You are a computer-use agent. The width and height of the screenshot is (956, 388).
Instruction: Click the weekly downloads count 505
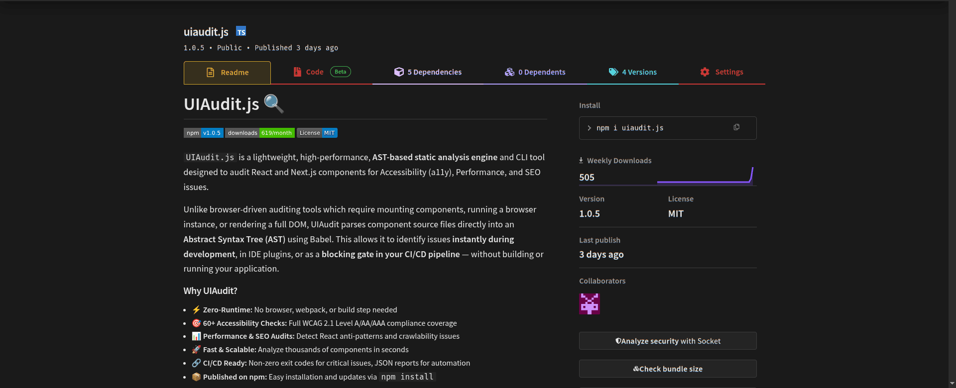point(587,177)
